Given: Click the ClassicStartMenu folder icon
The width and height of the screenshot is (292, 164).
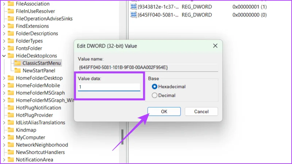Looking at the screenshot, I should [18, 63].
